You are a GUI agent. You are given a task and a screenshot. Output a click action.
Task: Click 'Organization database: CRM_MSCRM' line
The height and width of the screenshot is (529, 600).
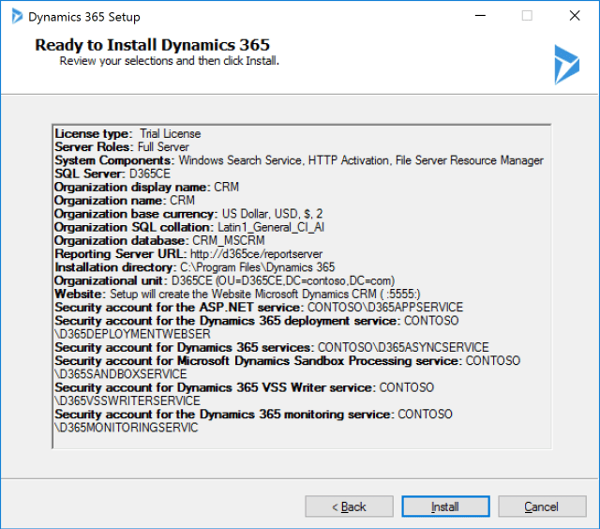pyautogui.click(x=159, y=241)
